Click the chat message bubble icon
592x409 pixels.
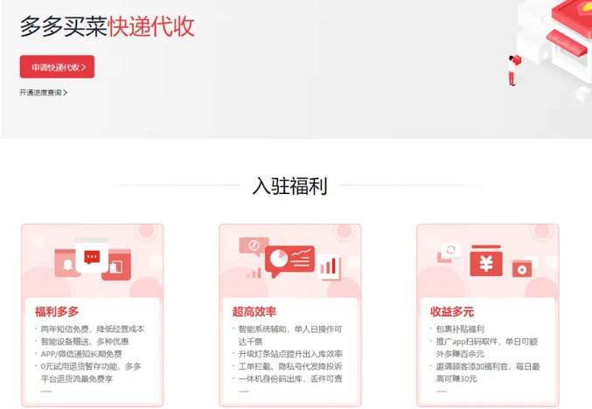(x=92, y=258)
